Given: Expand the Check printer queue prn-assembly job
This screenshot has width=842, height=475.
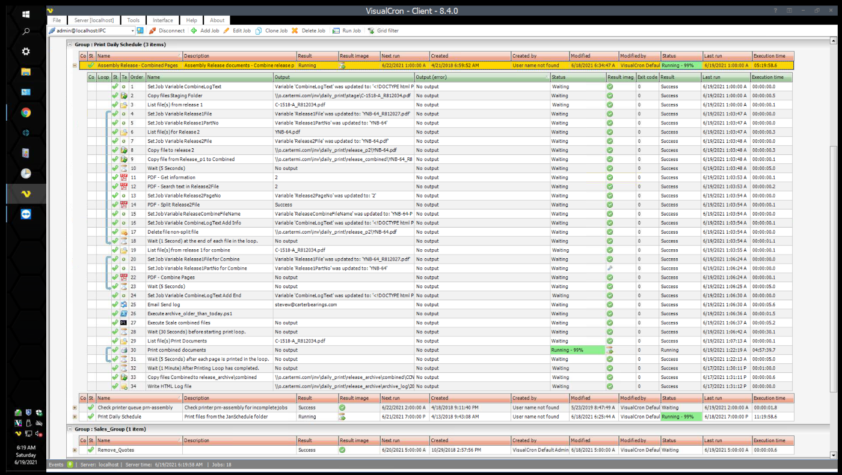Looking at the screenshot, I should pos(75,407).
